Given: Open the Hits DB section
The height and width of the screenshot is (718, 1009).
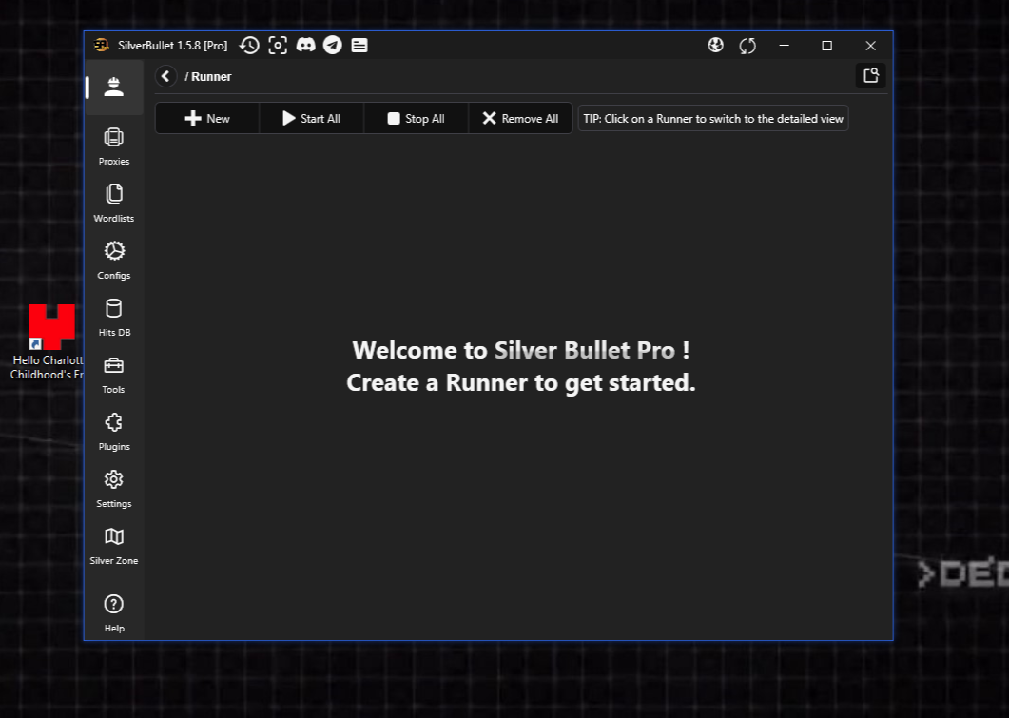Looking at the screenshot, I should click(114, 318).
